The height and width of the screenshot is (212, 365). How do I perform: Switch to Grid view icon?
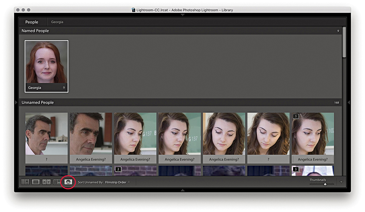pos(25,182)
